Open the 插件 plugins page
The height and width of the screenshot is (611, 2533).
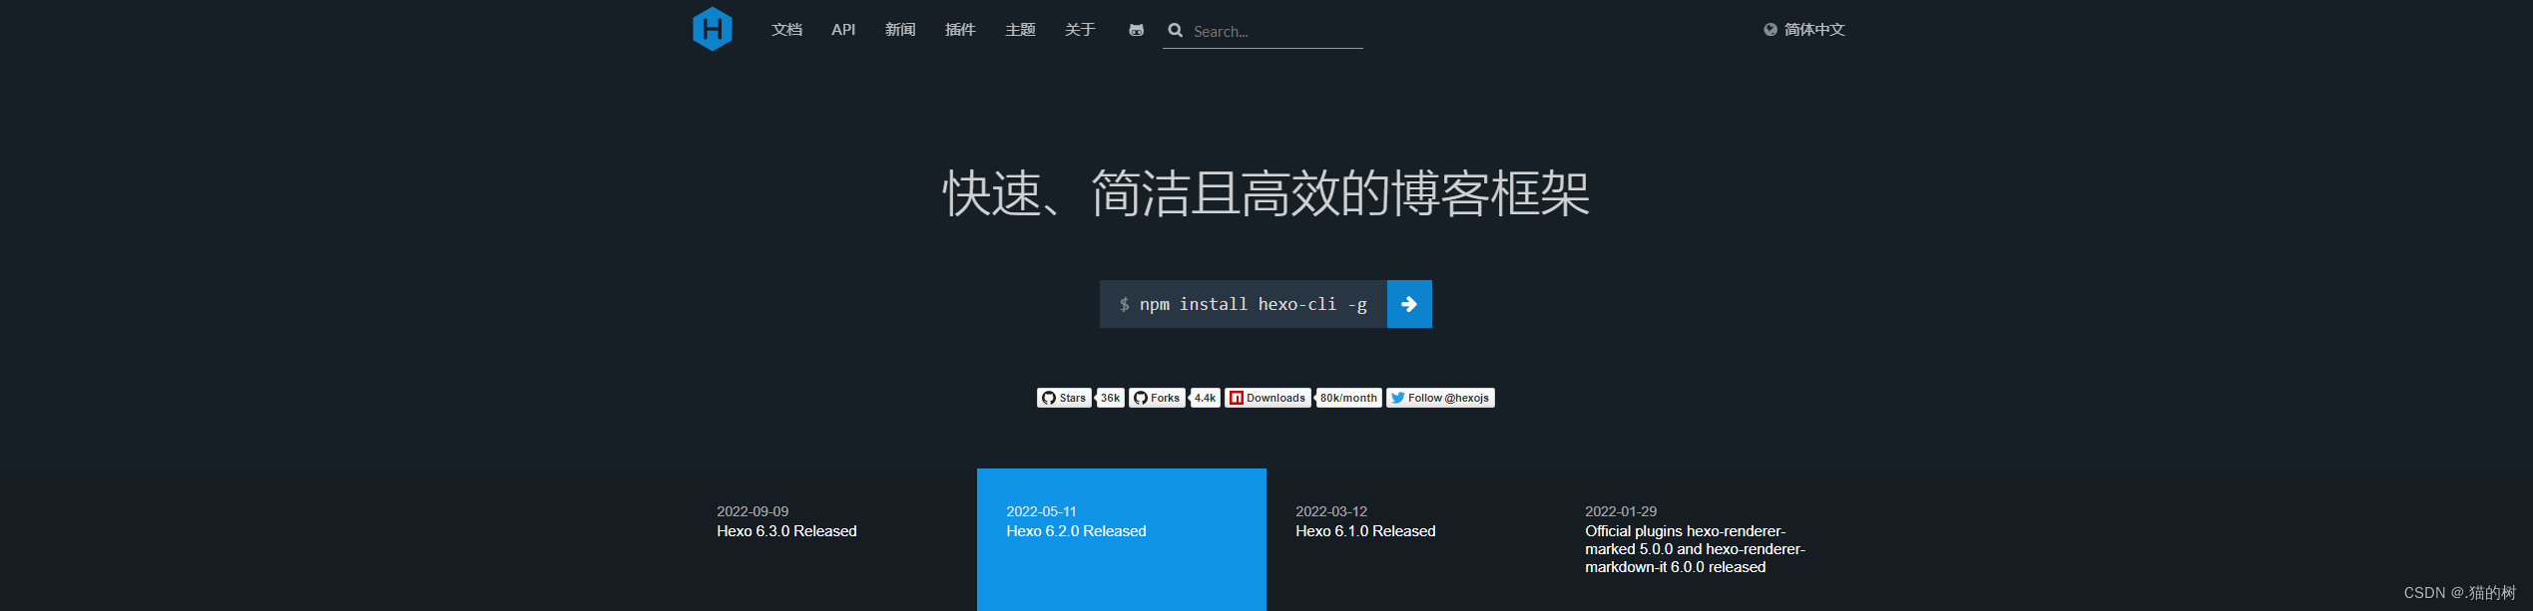[x=960, y=30]
